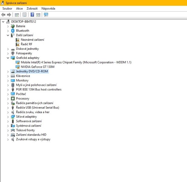The width and height of the screenshot is (187, 182).
Task: Select the Síťové adaptéry row label
Action: [x=26, y=117]
